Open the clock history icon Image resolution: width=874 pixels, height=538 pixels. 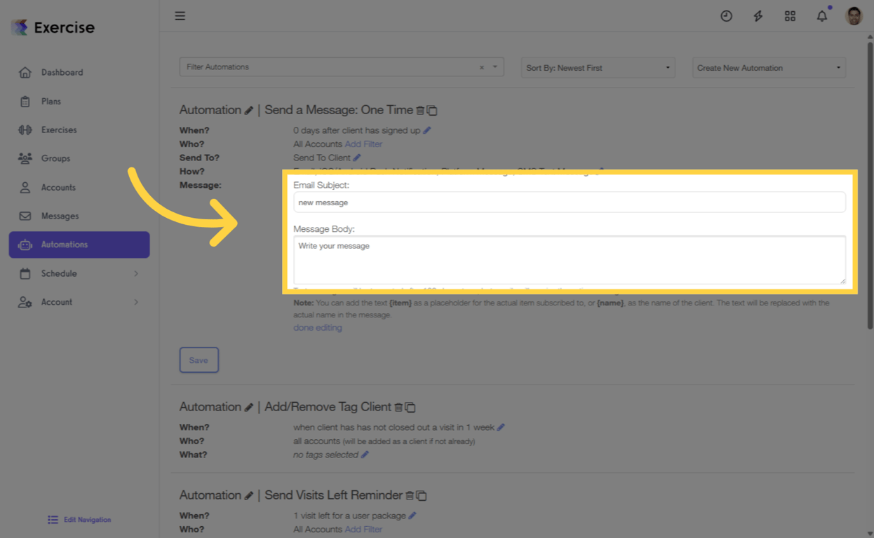click(726, 15)
